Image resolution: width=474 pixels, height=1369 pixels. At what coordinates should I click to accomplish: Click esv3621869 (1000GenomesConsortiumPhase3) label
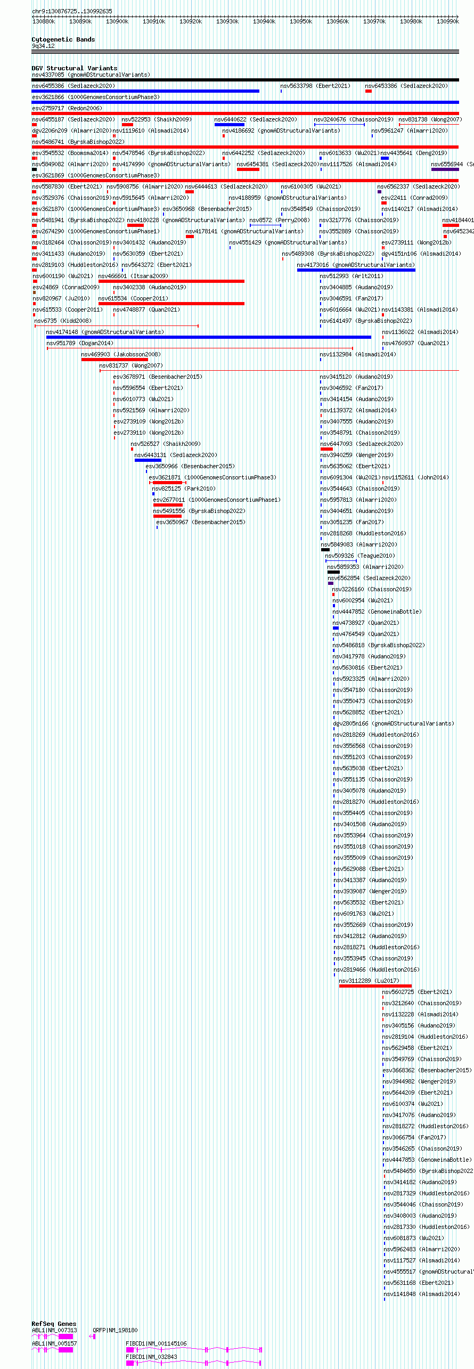[x=96, y=175]
